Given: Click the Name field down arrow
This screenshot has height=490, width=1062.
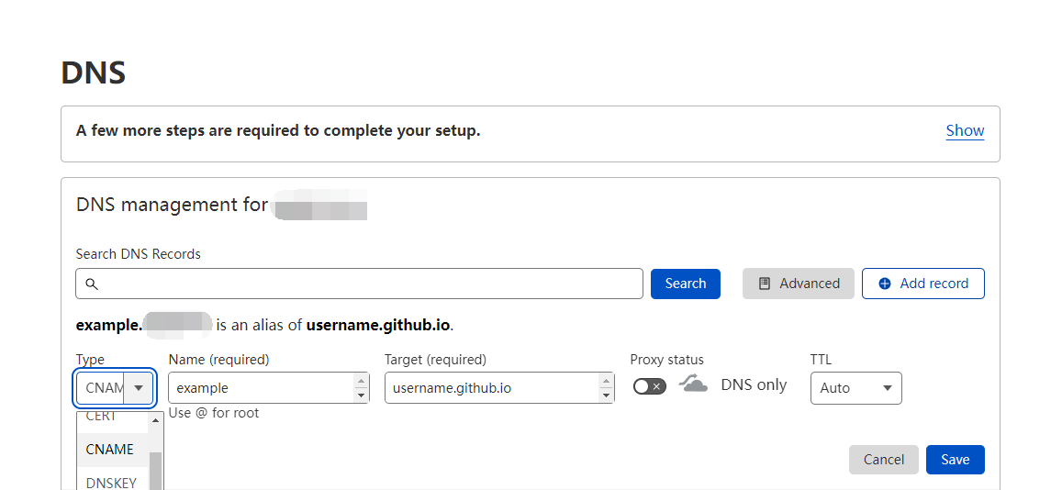Looking at the screenshot, I should [361, 395].
